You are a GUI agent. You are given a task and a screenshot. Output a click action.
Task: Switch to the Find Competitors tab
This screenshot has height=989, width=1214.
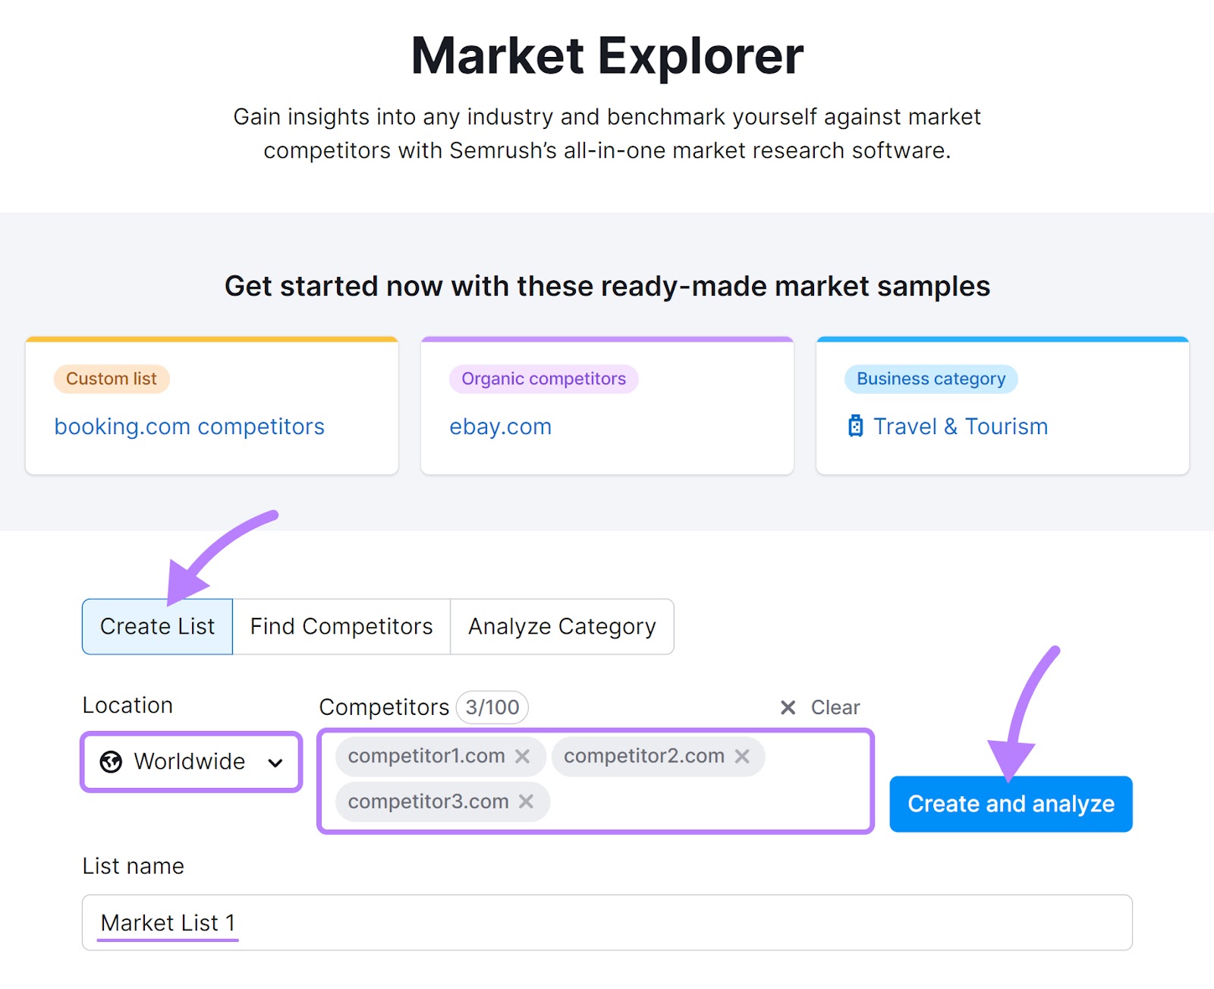point(341,626)
